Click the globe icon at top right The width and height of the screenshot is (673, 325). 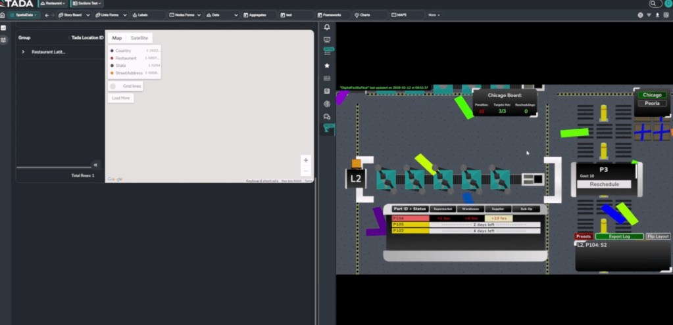point(640,14)
